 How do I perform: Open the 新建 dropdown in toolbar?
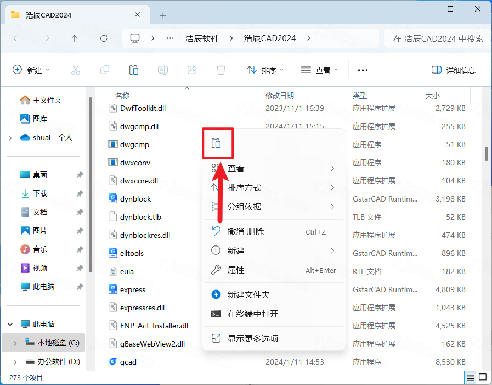point(31,70)
